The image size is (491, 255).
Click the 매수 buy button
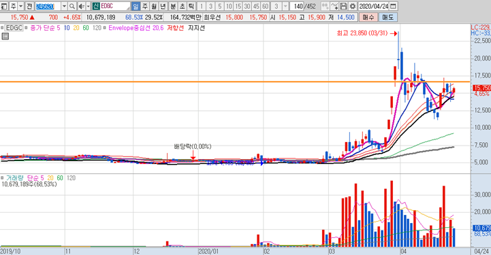click(368, 17)
